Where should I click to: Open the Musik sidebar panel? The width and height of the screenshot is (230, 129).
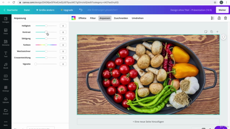point(6,66)
